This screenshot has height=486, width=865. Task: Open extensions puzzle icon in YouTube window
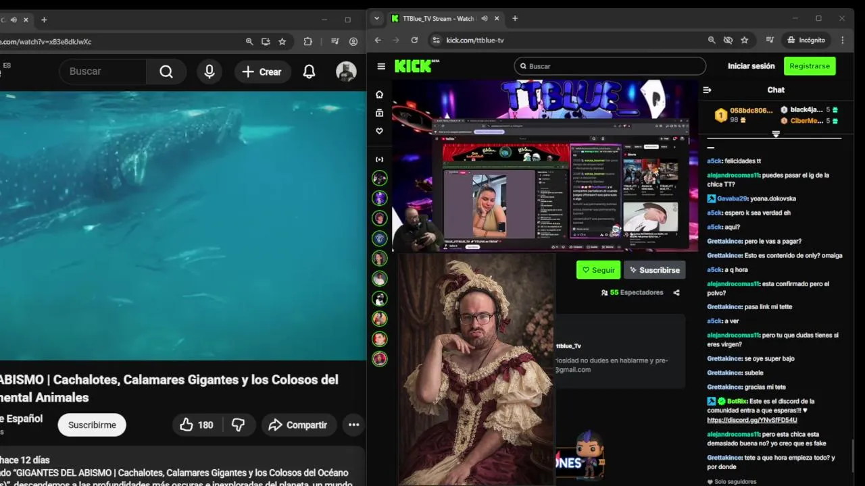(308, 41)
